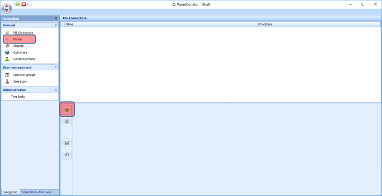Open the IQ PanelControl application menu orb
382x196 pixels.
(7, 8)
